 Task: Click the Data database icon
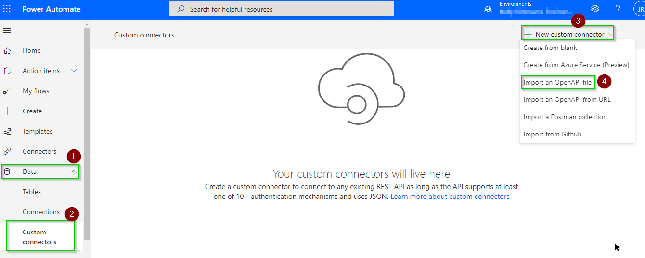tap(7, 172)
